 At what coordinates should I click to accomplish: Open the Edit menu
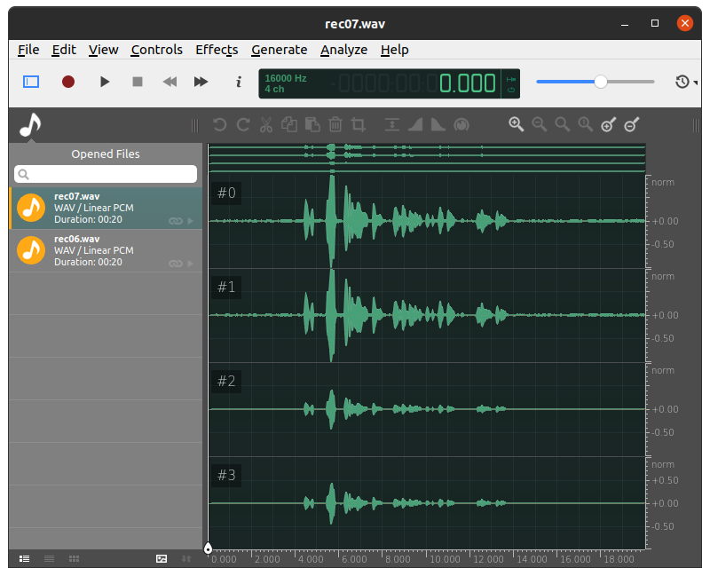pyautogui.click(x=64, y=50)
